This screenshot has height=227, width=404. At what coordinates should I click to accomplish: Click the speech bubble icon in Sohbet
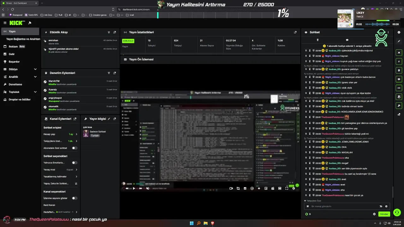point(347,40)
